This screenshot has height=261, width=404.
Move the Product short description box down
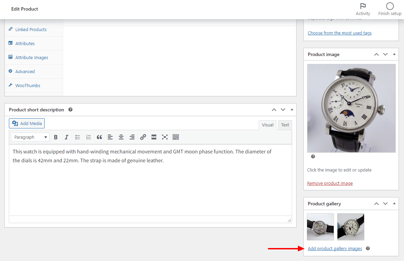(283, 110)
